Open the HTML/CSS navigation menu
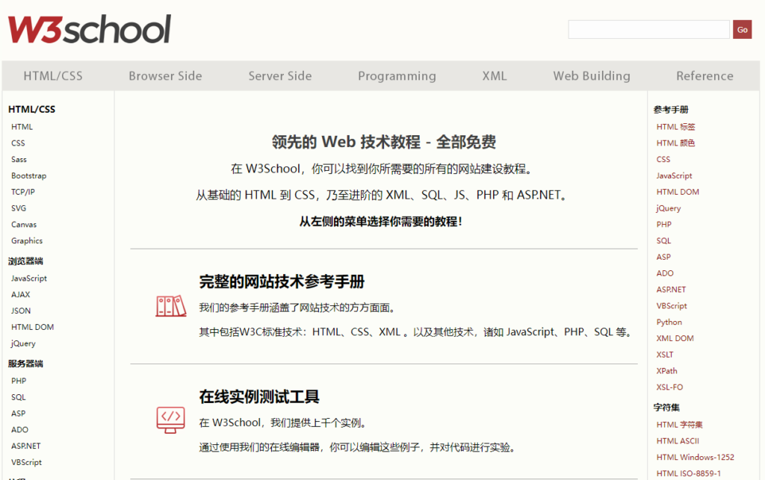Screen dimensions: 765x480 tap(52, 75)
